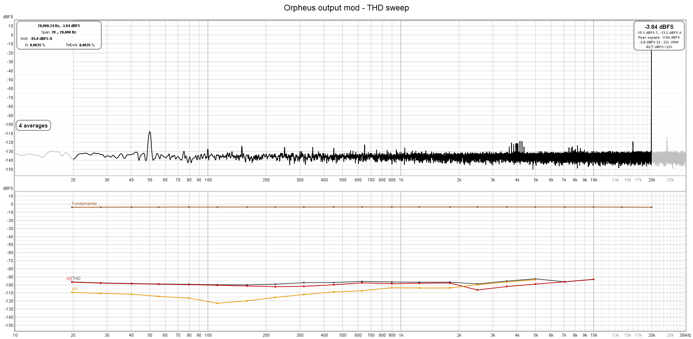The width and height of the screenshot is (693, 339).
Task: Click the 'dBFS' axis label of the lower chart
Action: pyautogui.click(x=8, y=188)
